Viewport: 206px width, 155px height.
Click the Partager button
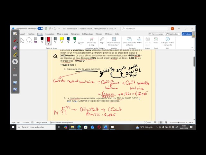click(x=187, y=34)
